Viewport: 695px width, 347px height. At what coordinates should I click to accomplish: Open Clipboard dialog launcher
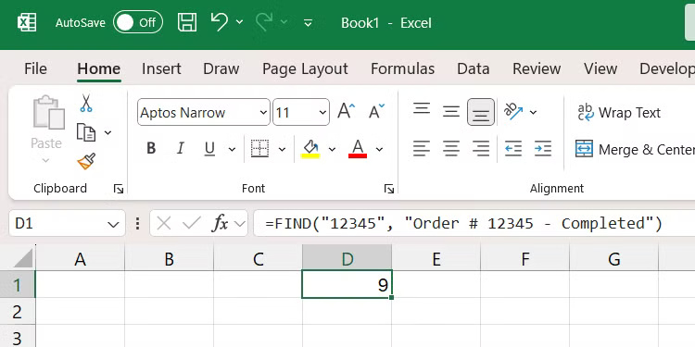click(119, 189)
